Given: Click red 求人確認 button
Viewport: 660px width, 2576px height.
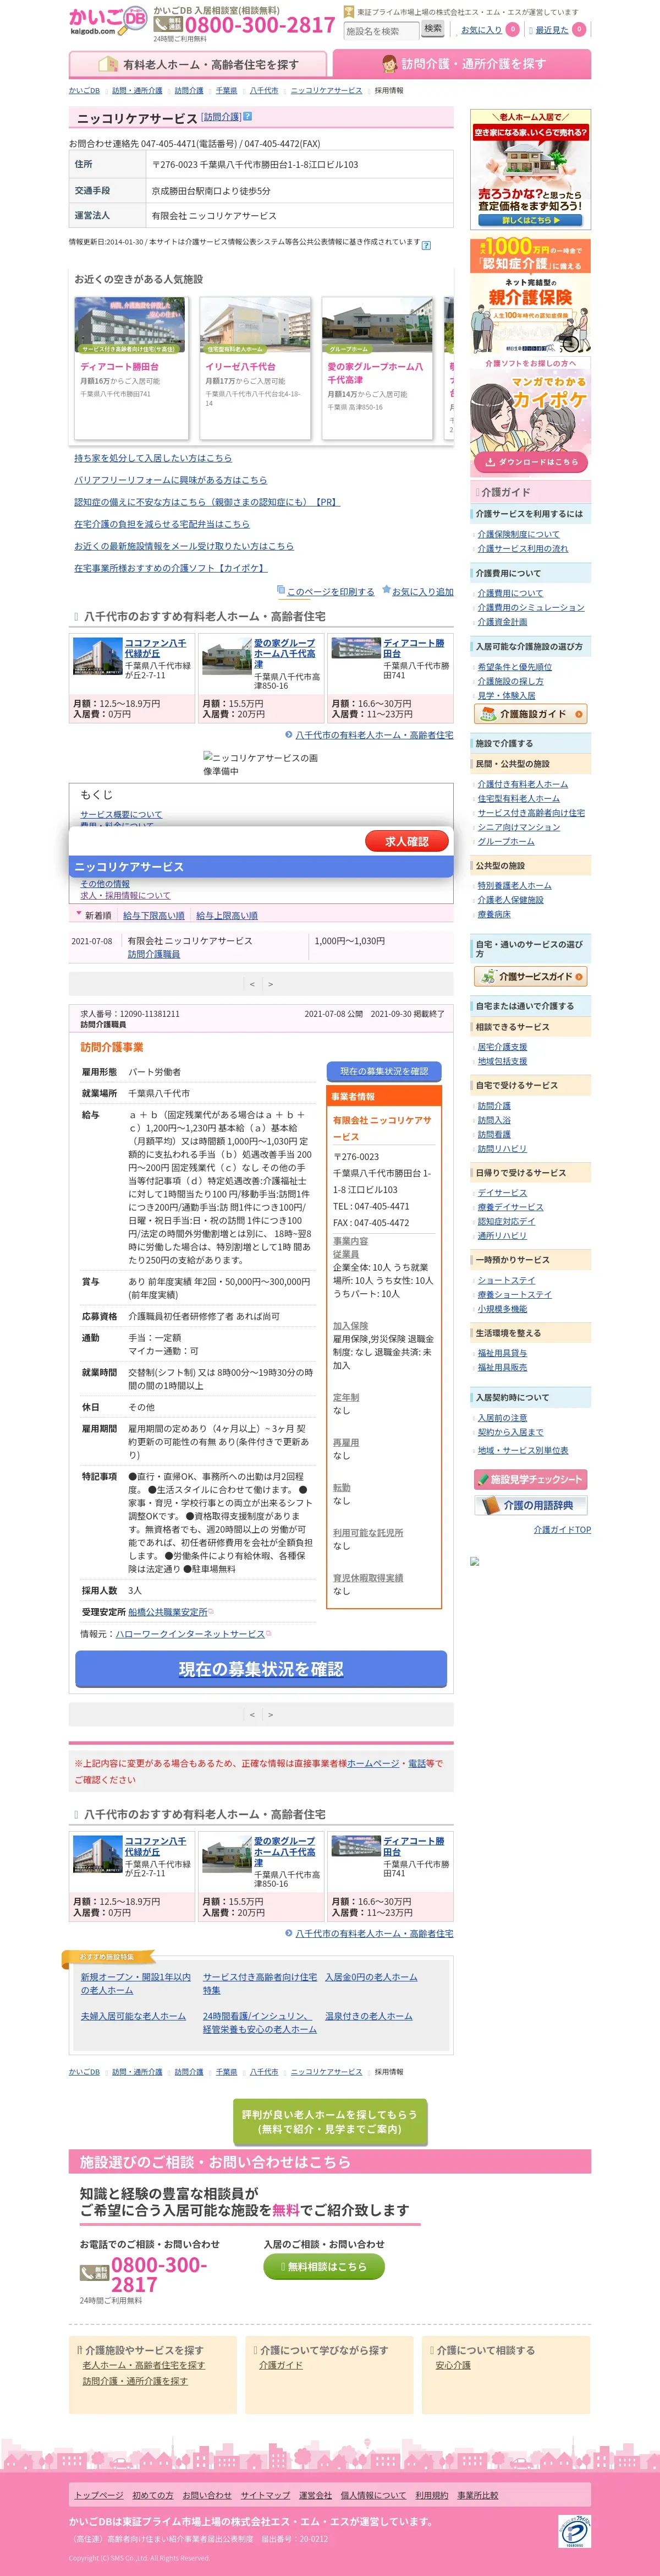Looking at the screenshot, I should click(x=406, y=841).
